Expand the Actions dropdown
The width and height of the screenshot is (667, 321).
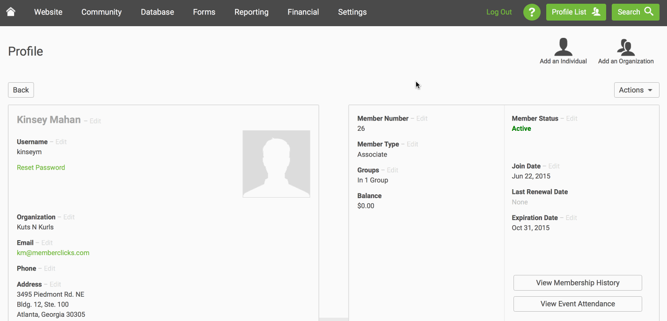[x=637, y=90]
